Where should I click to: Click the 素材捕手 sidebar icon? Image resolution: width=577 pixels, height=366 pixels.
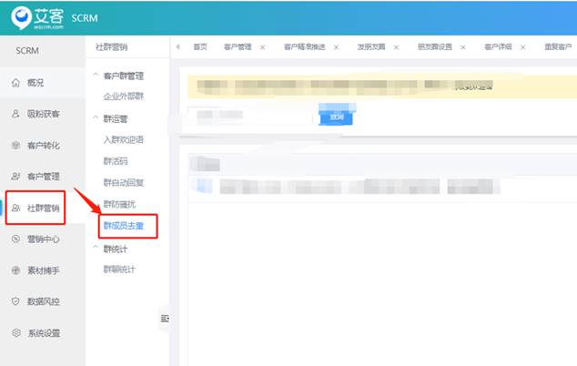point(15,270)
